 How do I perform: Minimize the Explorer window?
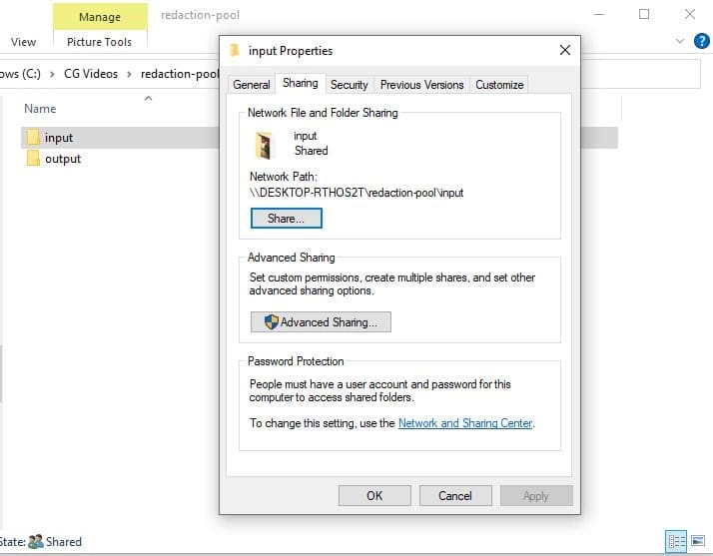[599, 14]
